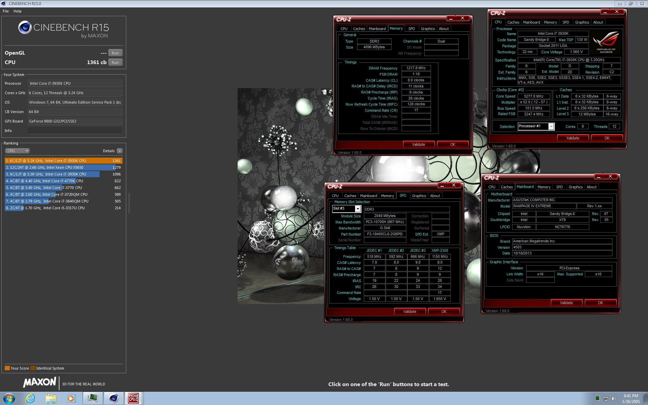
Task: Click the Info input field
Action: (75, 131)
